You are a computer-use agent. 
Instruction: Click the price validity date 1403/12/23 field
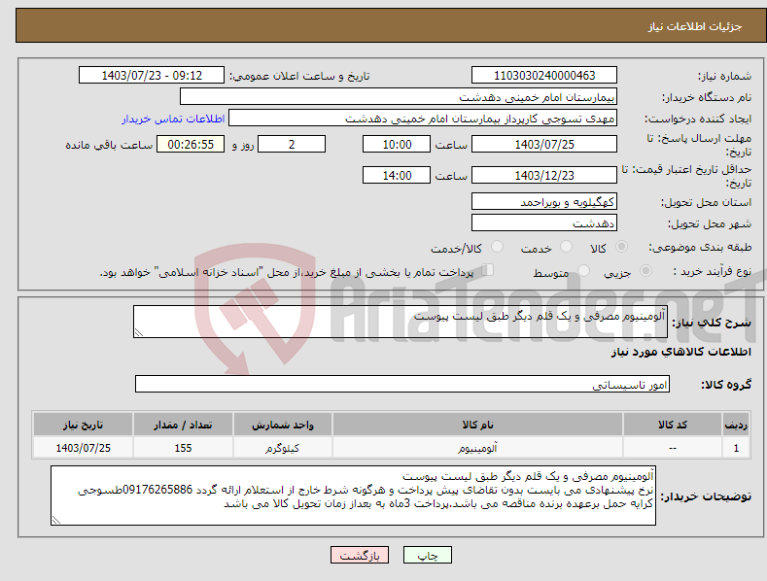coord(544,175)
